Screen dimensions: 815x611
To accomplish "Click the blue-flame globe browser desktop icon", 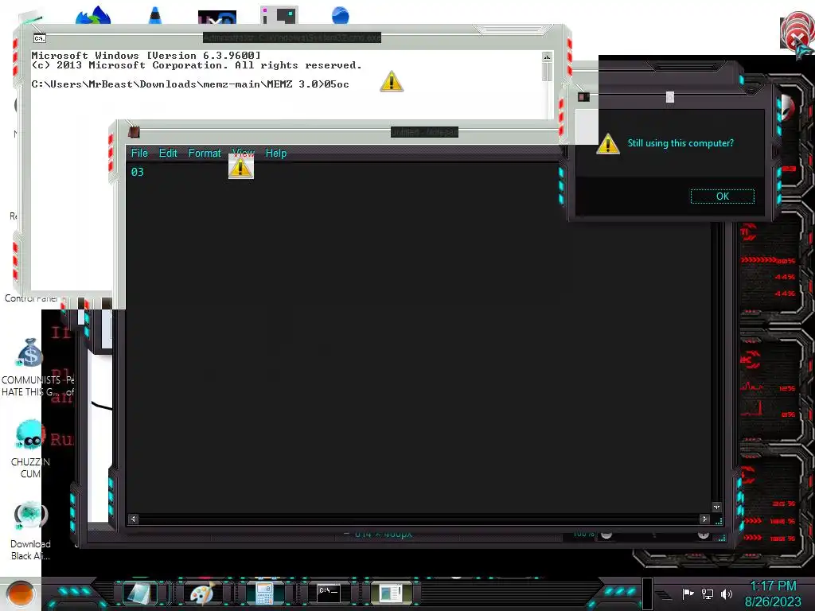I will point(93,16).
